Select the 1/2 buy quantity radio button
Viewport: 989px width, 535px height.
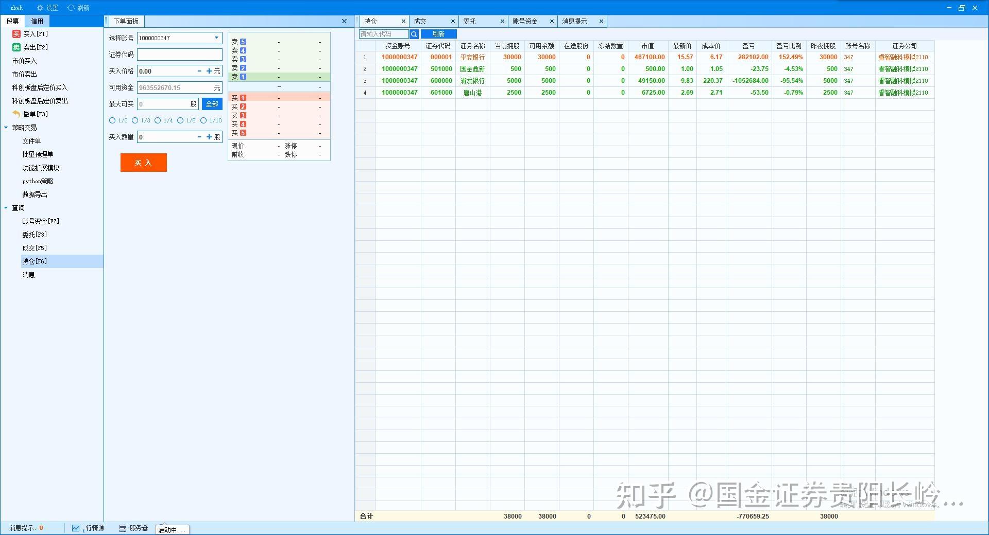112,120
